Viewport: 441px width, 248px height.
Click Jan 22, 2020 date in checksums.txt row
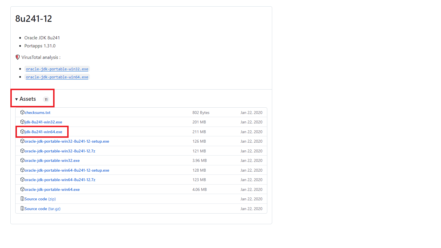[x=252, y=113]
